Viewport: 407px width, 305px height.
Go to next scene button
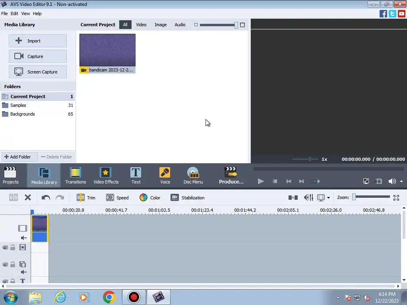coord(316,181)
